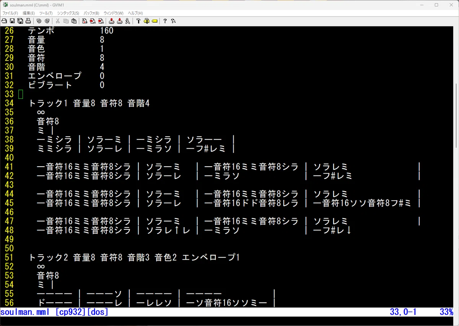Open the バッファ(B) menu

click(91, 13)
